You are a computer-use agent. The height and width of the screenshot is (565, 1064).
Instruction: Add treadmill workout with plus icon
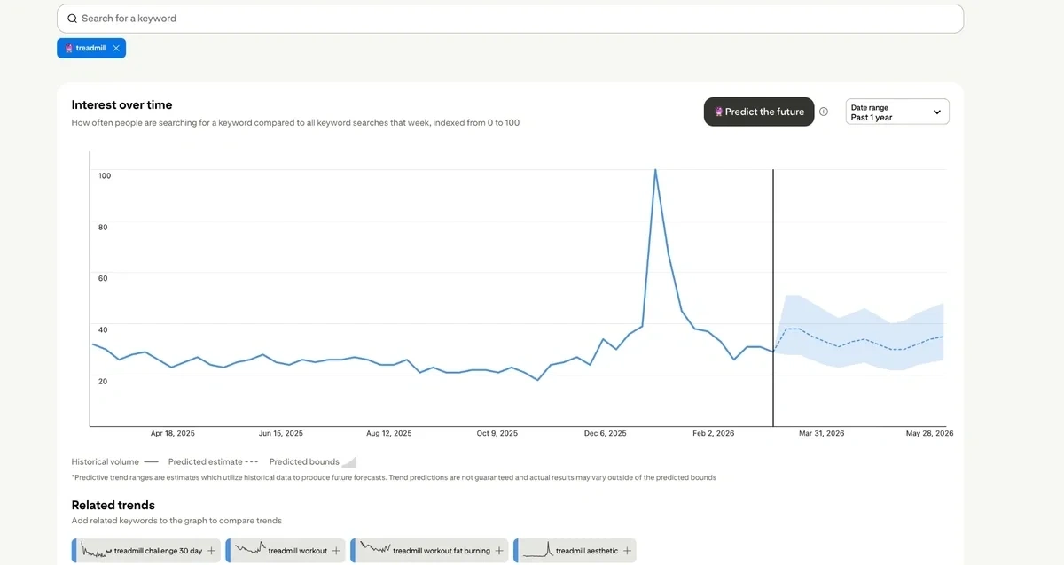(335, 551)
